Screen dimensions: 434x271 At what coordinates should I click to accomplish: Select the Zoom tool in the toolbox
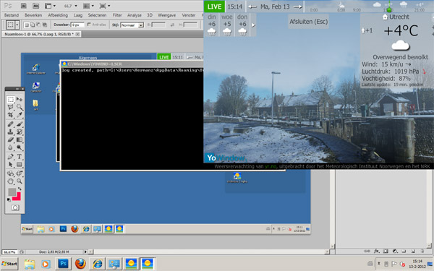click(20, 181)
